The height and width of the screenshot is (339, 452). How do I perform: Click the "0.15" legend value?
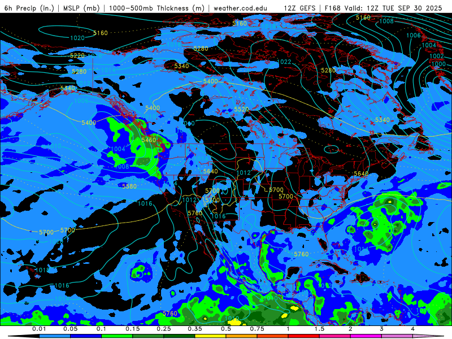coord(133,329)
